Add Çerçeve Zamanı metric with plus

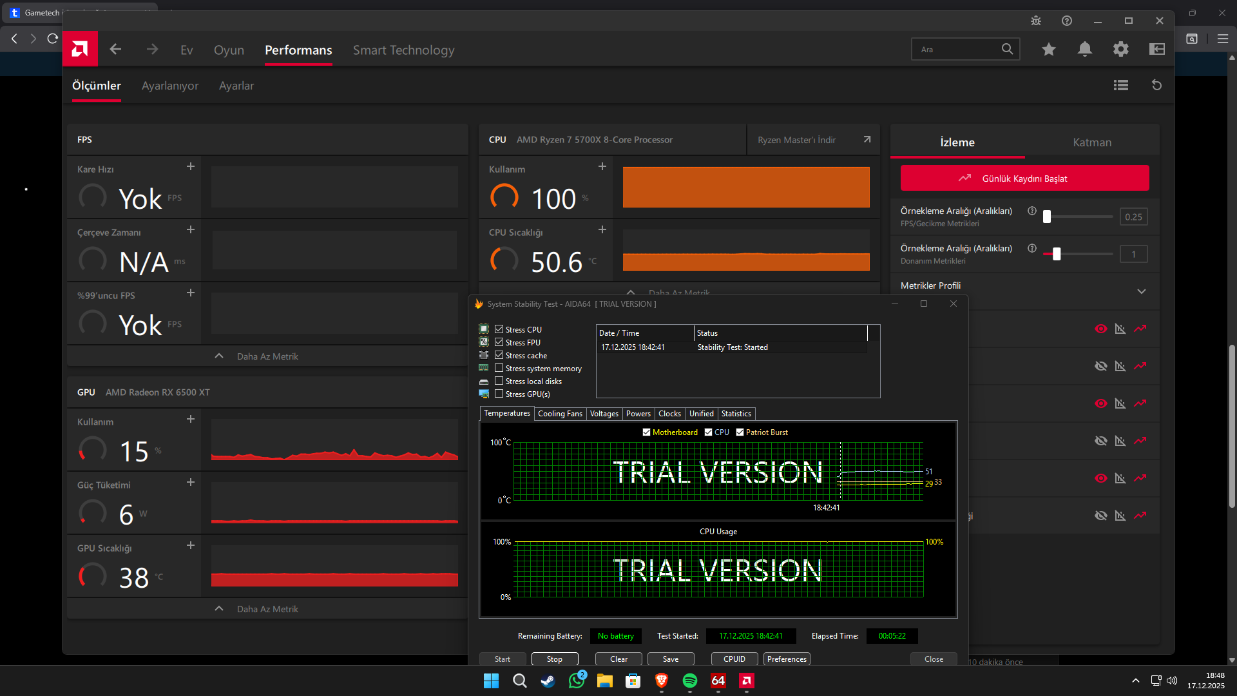[191, 229]
